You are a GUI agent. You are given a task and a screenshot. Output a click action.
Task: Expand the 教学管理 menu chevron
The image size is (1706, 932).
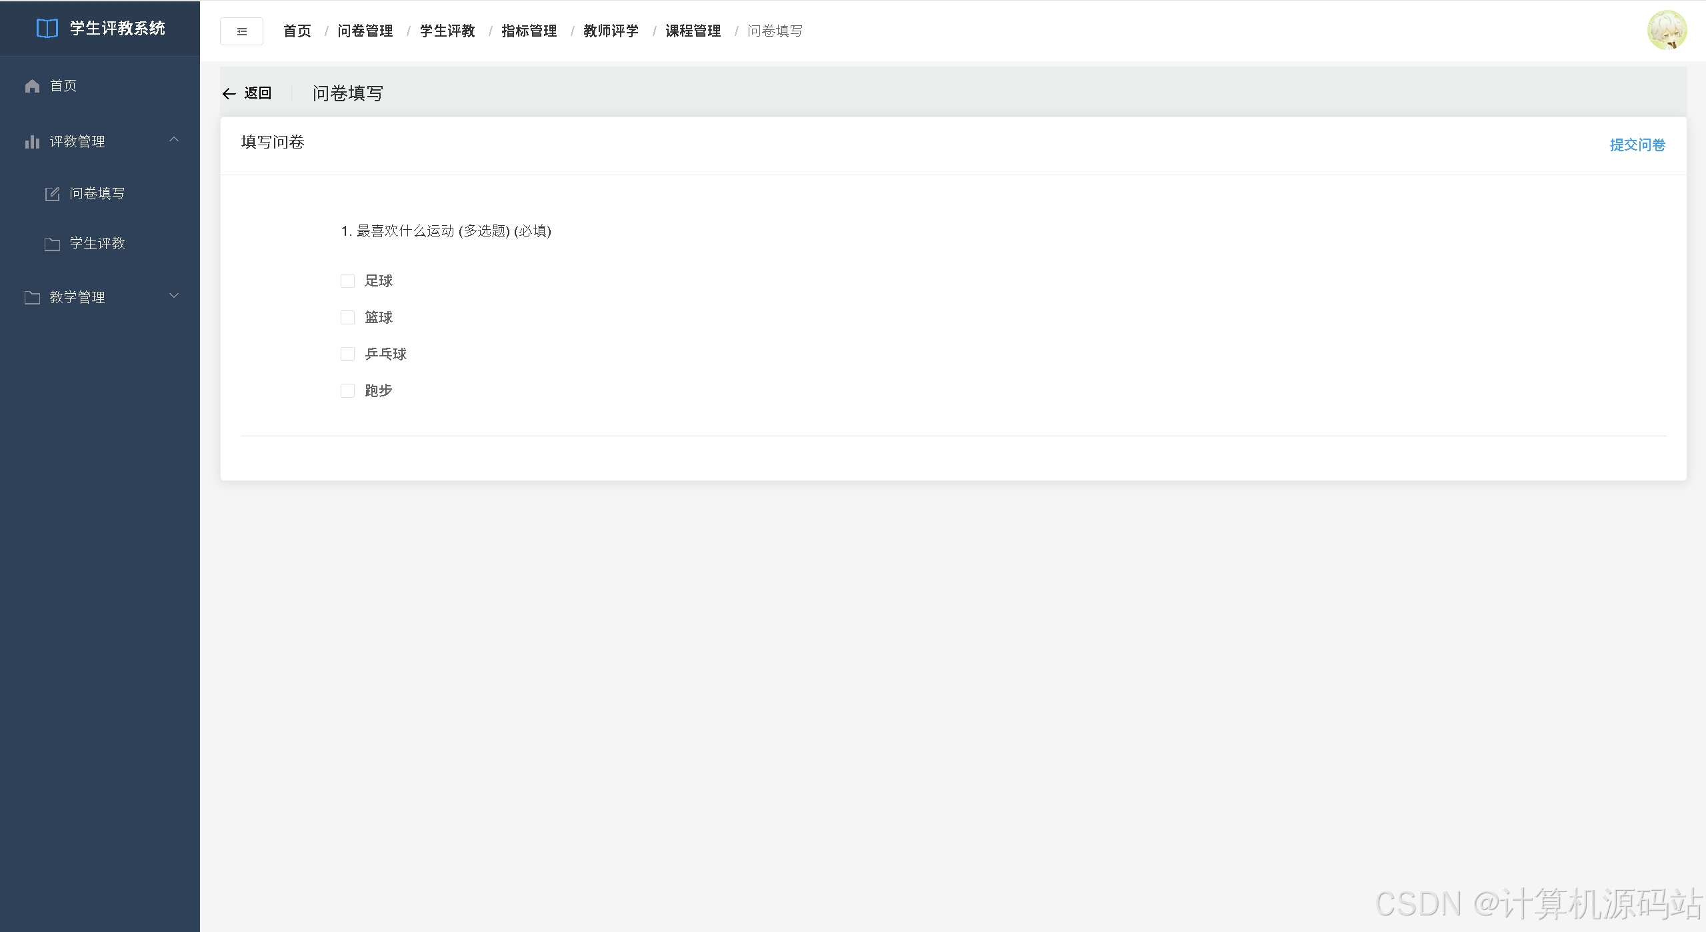coord(174,296)
